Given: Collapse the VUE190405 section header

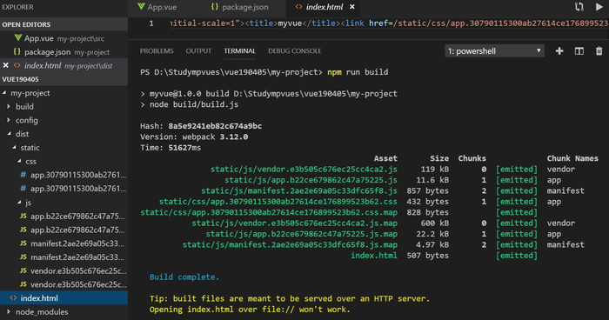Looking at the screenshot, I should pos(64,79).
